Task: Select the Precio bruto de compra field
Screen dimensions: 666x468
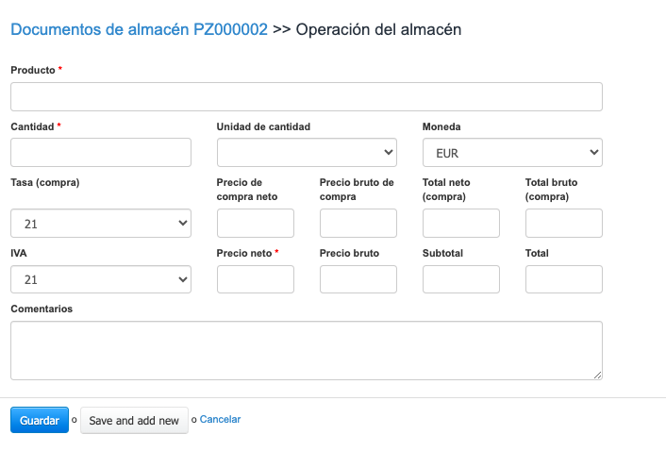Action: [x=358, y=224]
